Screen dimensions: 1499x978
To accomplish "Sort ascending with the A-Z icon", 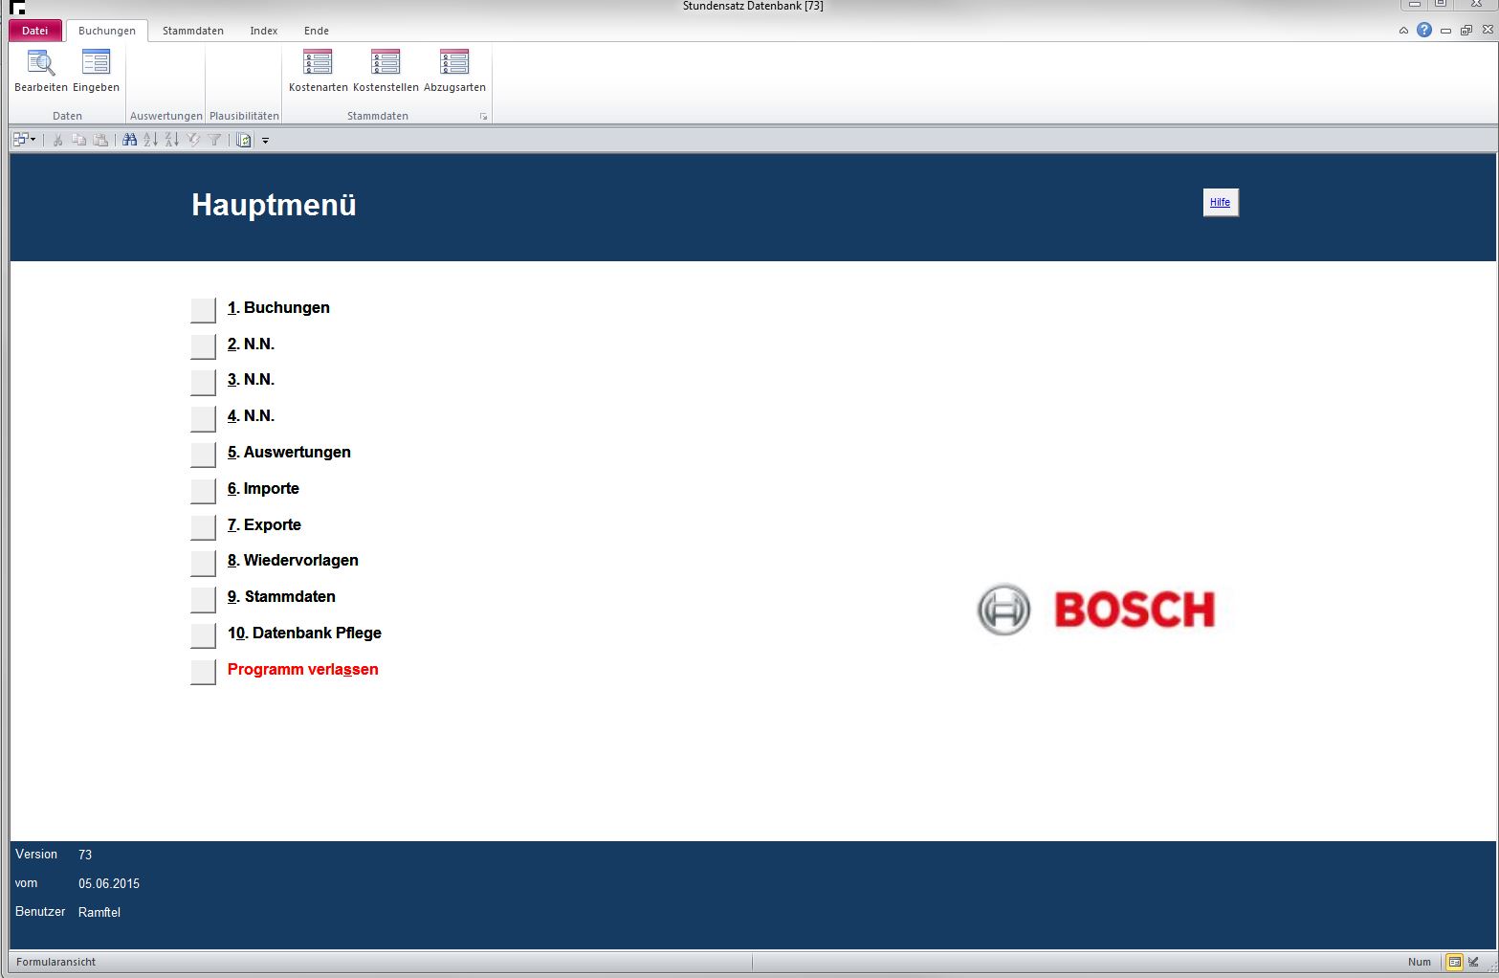I will coord(151,140).
